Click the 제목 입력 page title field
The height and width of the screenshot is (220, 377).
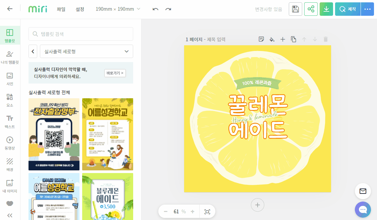coord(216,40)
